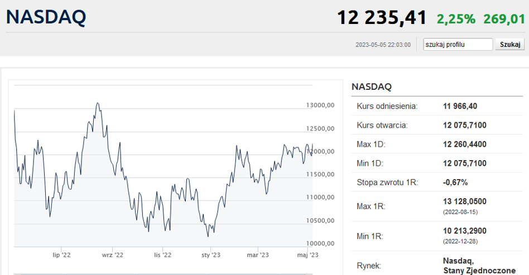Screen dimensions: 529x275
Task: Select the 'Kurs odniesienia:' label
Action: [x=387, y=107]
